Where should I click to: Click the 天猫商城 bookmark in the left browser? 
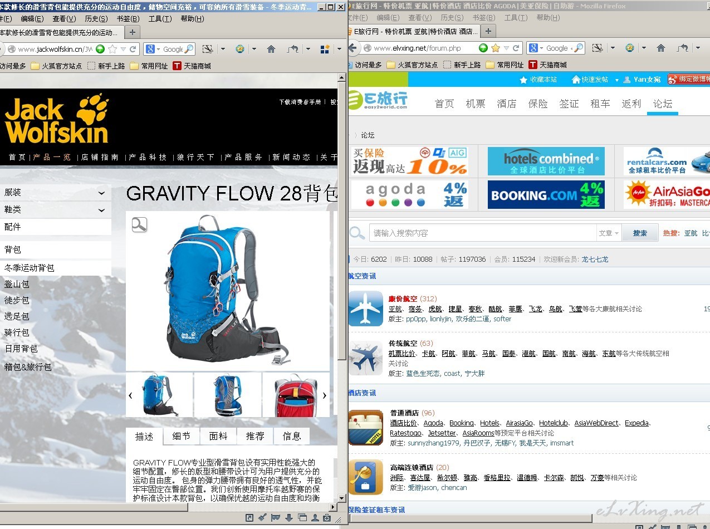click(x=192, y=66)
